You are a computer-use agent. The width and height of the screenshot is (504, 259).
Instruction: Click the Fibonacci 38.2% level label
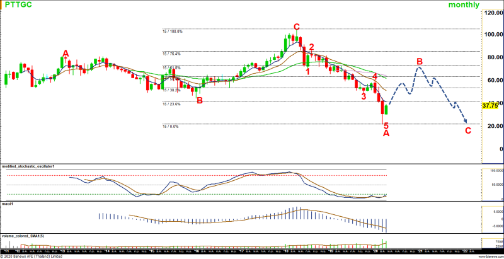pyautogui.click(x=172, y=90)
